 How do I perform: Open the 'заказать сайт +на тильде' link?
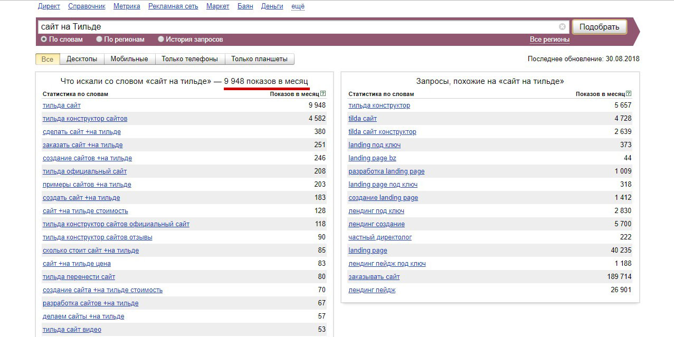coord(83,145)
